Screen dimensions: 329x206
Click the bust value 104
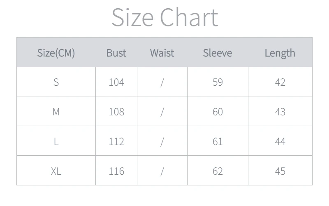116,82
